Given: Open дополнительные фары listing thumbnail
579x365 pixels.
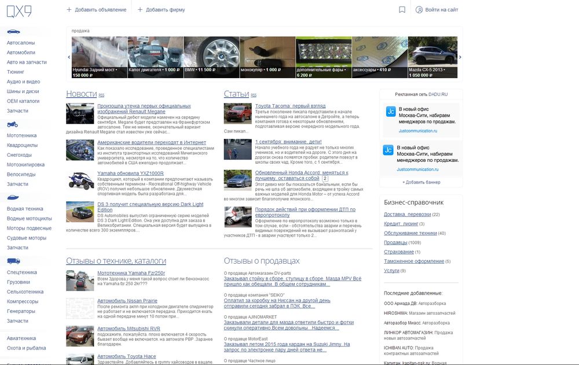Looking at the screenshot, I should 324,57.
